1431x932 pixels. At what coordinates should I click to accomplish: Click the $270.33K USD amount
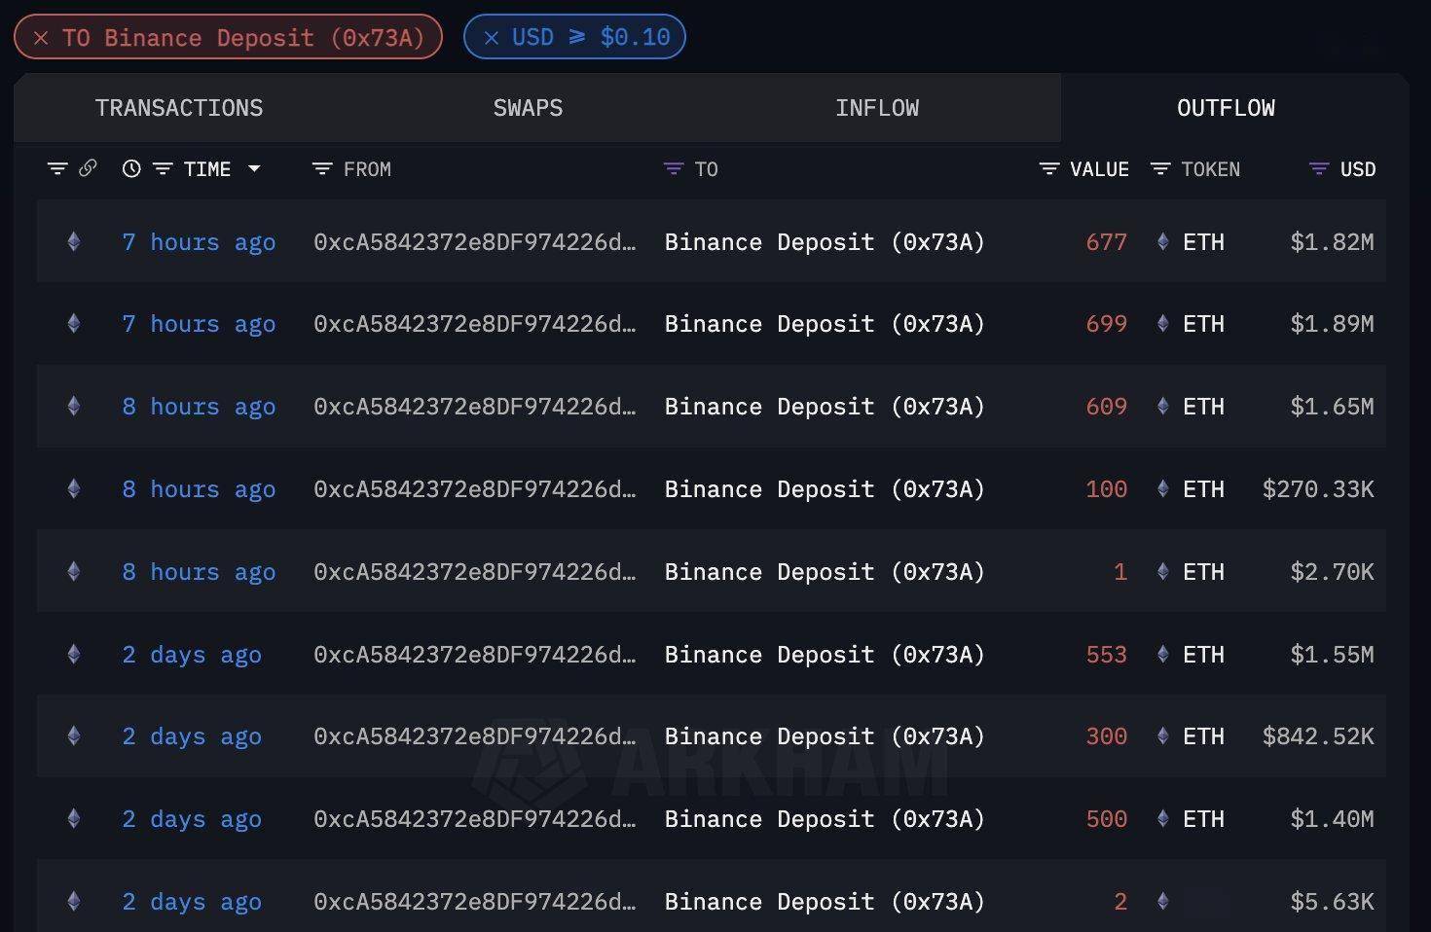click(x=1318, y=489)
